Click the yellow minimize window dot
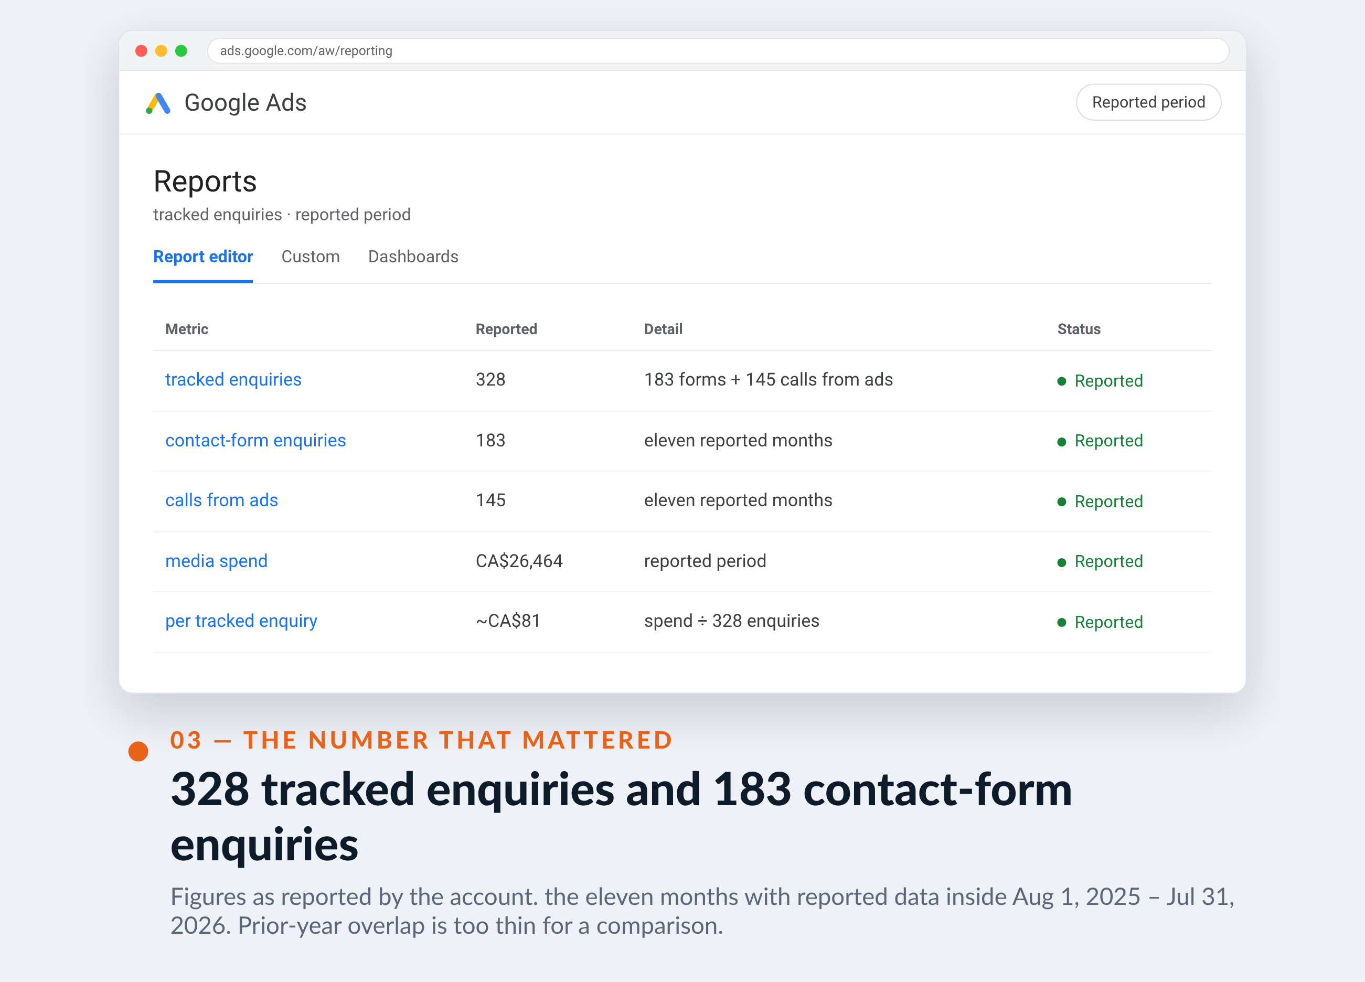 coord(161,50)
